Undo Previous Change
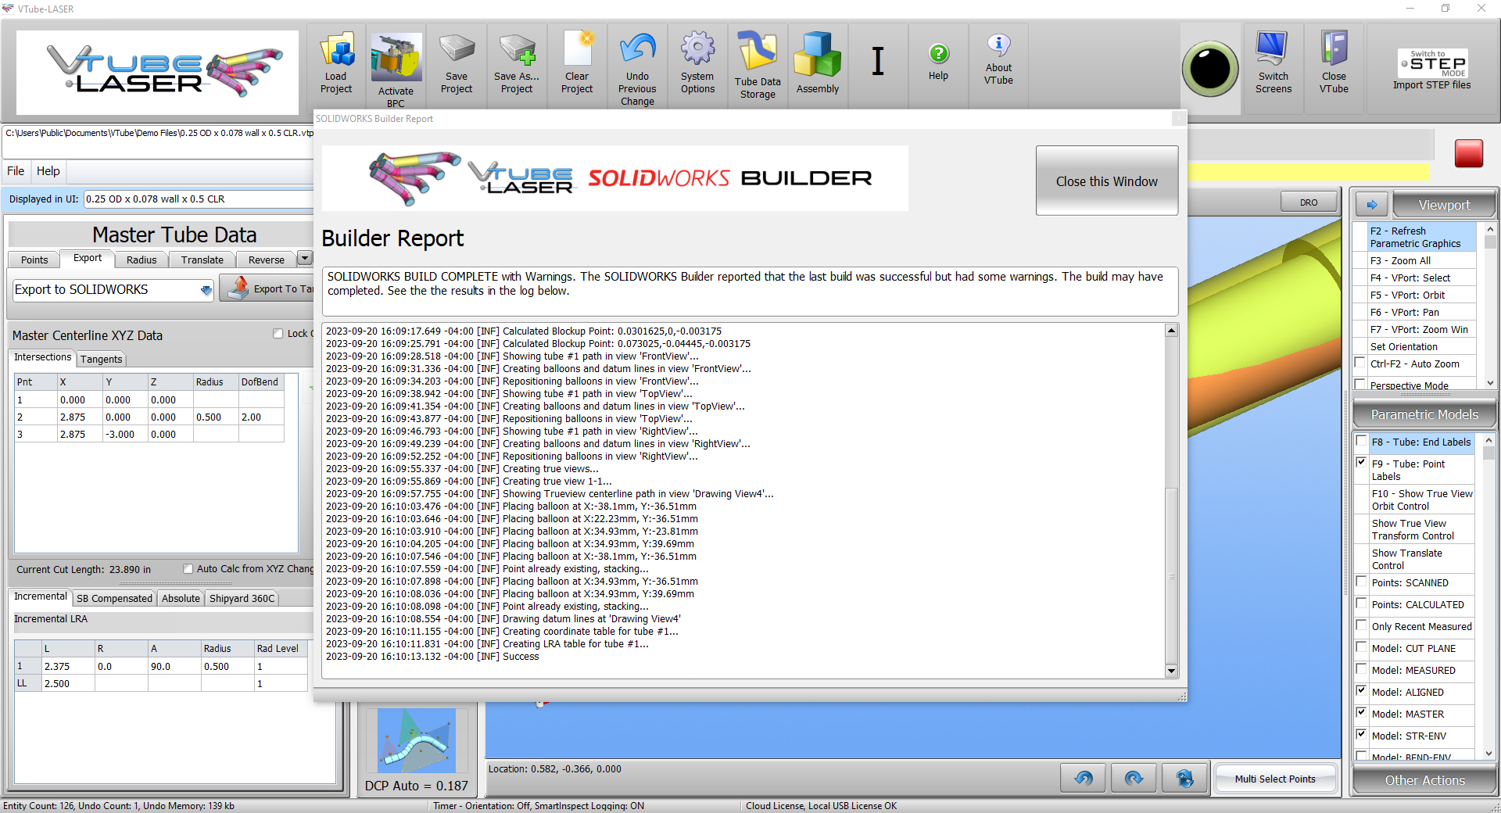This screenshot has width=1501, height=813. (637, 69)
